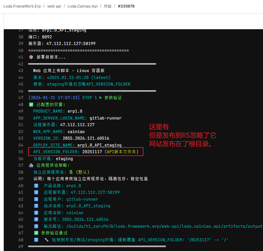Open the web api breadcrumb link
Viewport: 263px width, 251px height.
(54, 6)
